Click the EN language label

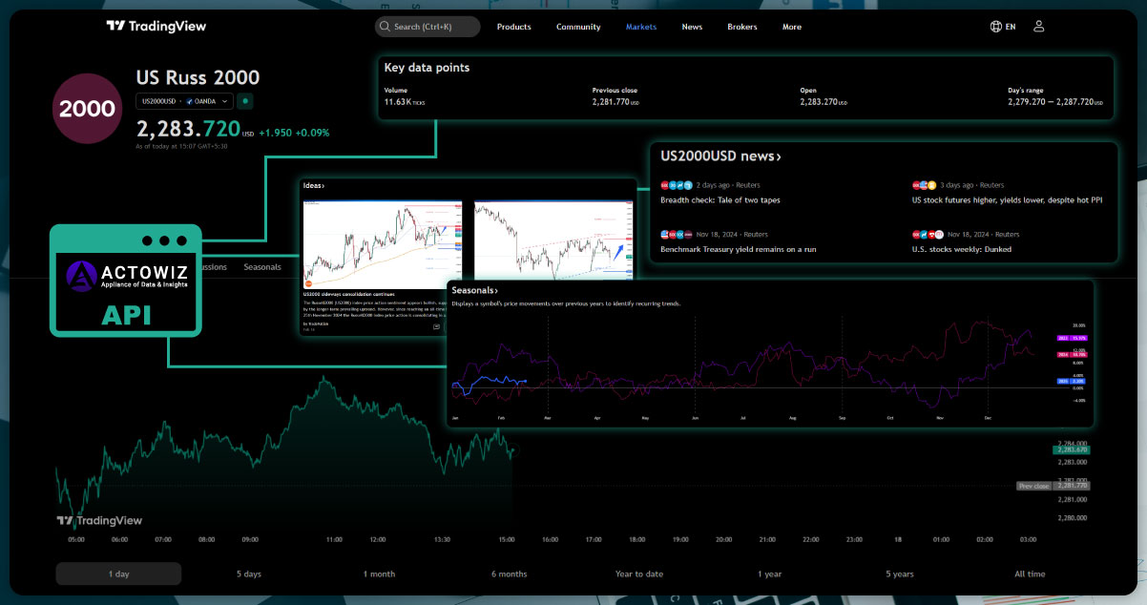[1011, 27]
